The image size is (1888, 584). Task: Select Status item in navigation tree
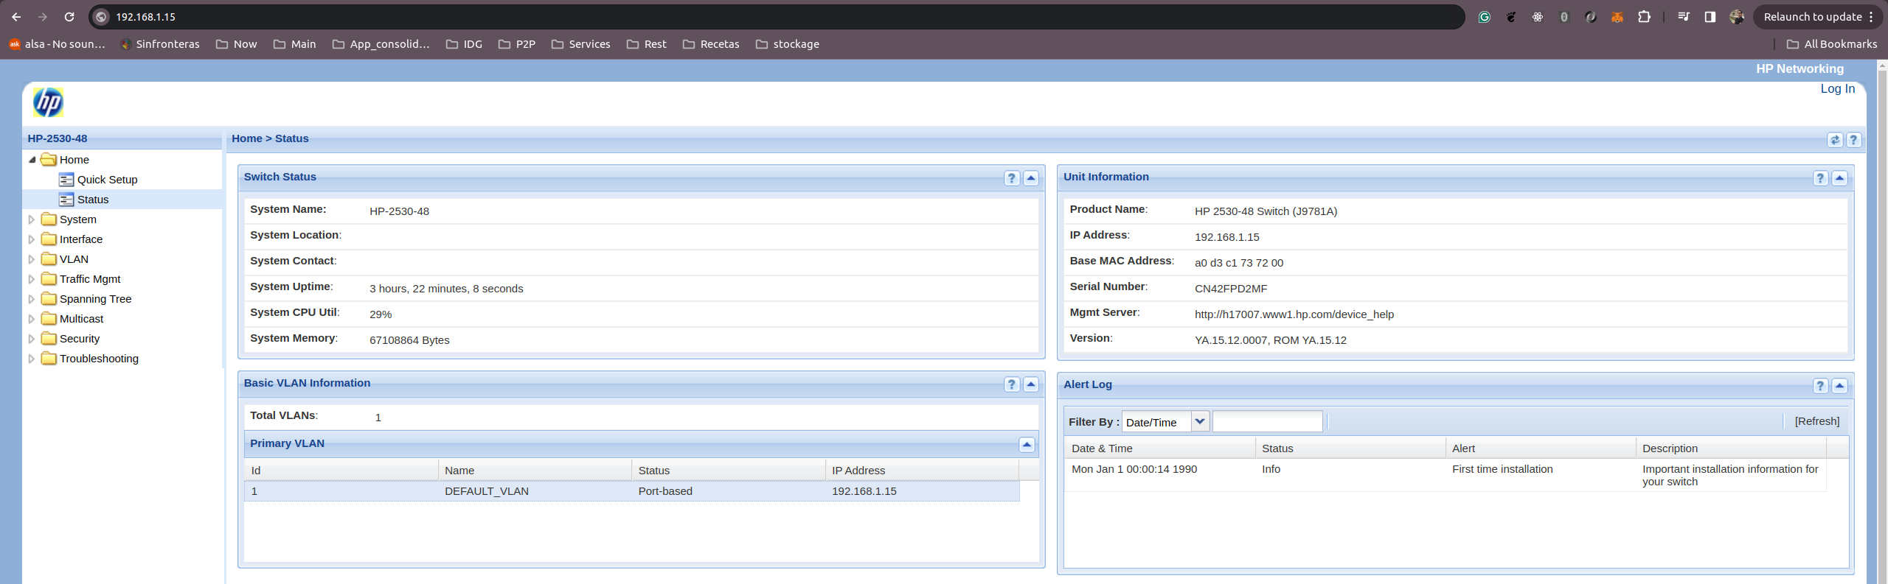tap(93, 200)
